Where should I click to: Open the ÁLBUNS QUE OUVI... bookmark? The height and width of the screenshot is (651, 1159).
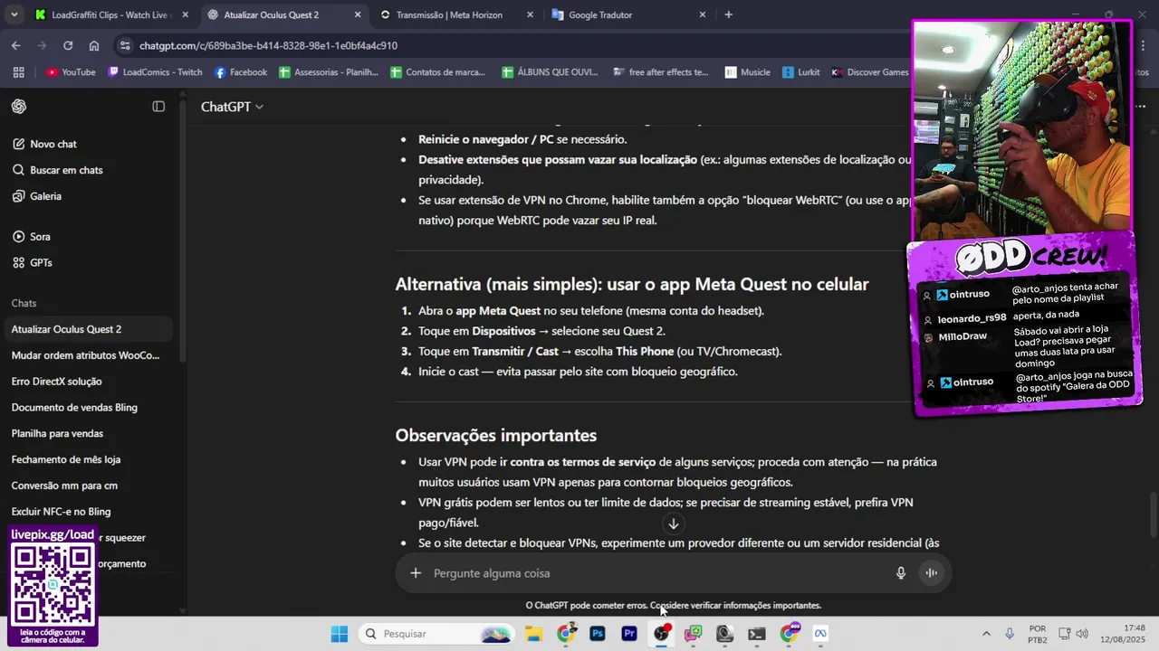coord(551,72)
